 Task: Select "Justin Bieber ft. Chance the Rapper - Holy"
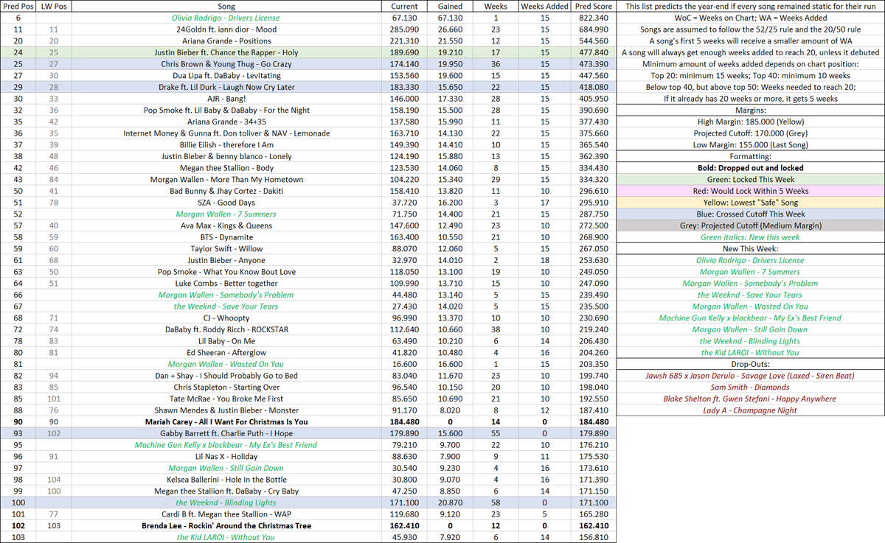click(227, 52)
